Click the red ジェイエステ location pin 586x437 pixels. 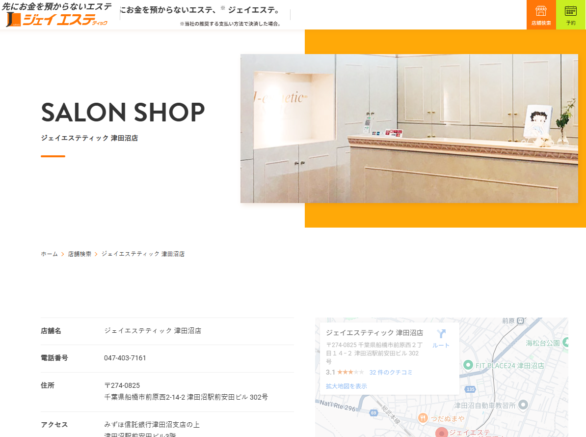tap(442, 432)
